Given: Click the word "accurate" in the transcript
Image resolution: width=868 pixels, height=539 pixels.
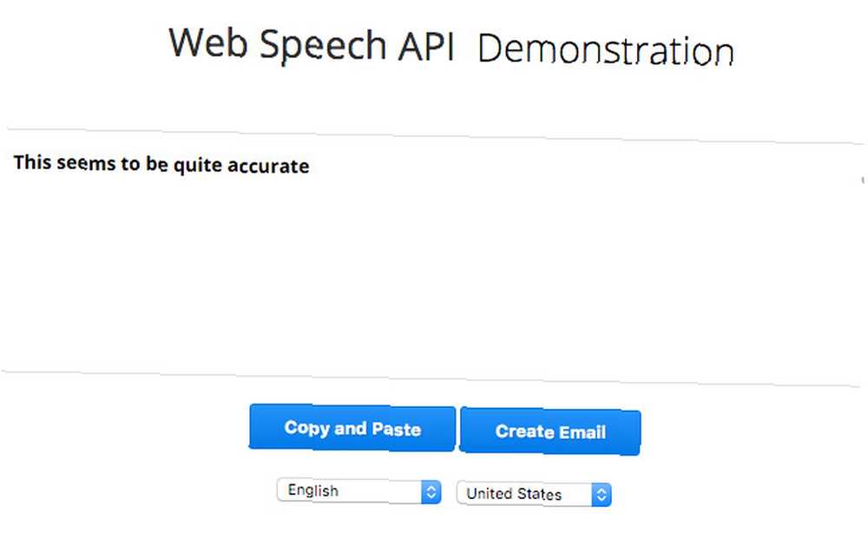Looking at the screenshot, I should tap(268, 166).
